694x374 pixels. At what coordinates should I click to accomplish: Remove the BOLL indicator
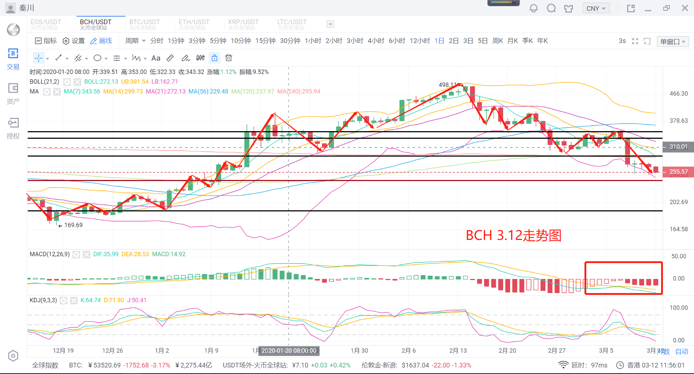[x=77, y=82]
